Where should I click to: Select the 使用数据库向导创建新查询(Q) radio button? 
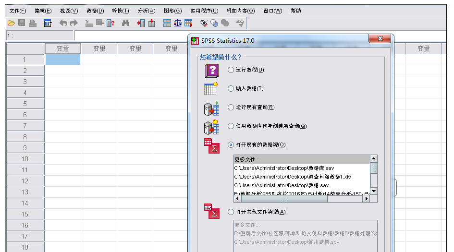pos(231,126)
